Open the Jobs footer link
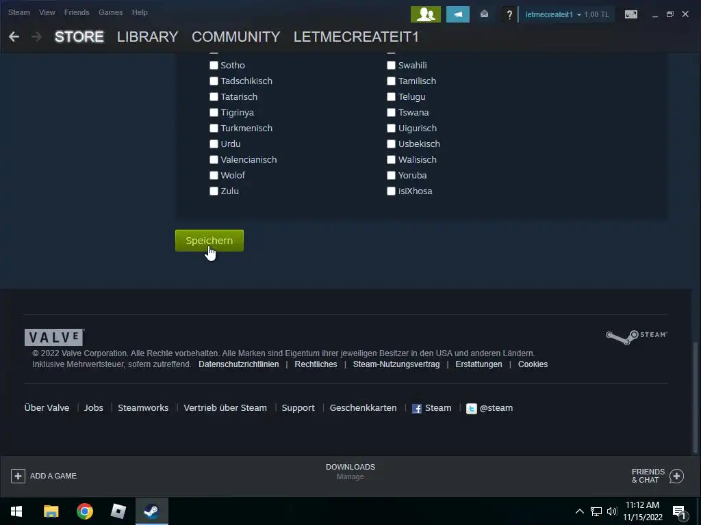Screen dimensions: 701x525 pos(93,408)
